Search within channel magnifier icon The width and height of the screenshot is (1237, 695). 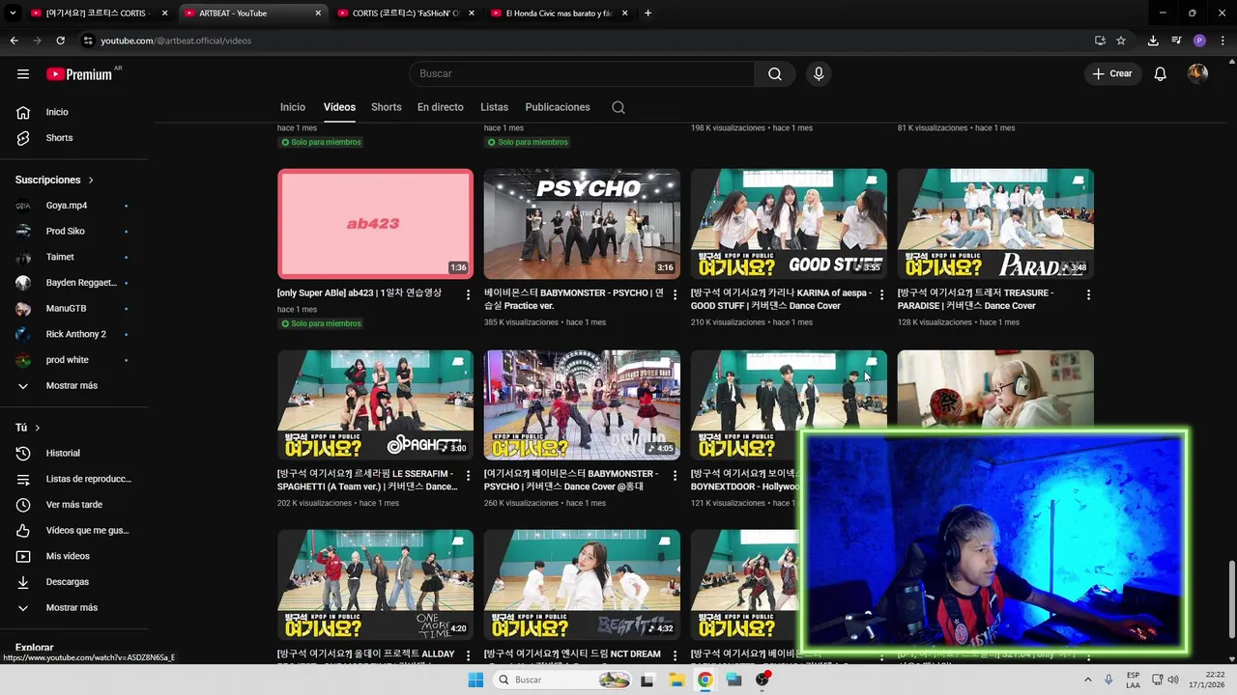[618, 107]
